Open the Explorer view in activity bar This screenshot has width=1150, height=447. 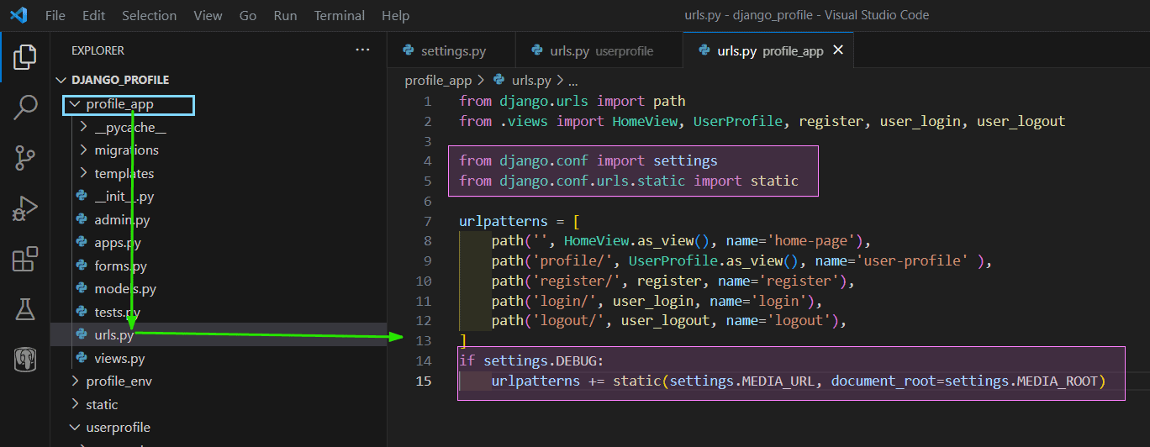[25, 57]
